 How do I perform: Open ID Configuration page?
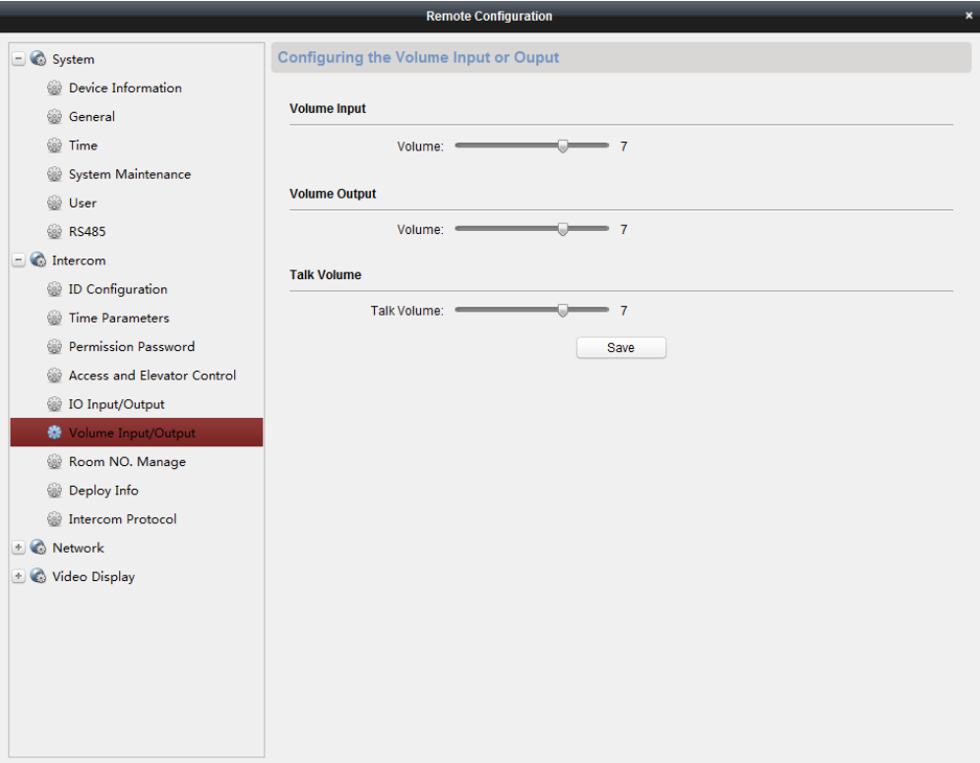[117, 289]
